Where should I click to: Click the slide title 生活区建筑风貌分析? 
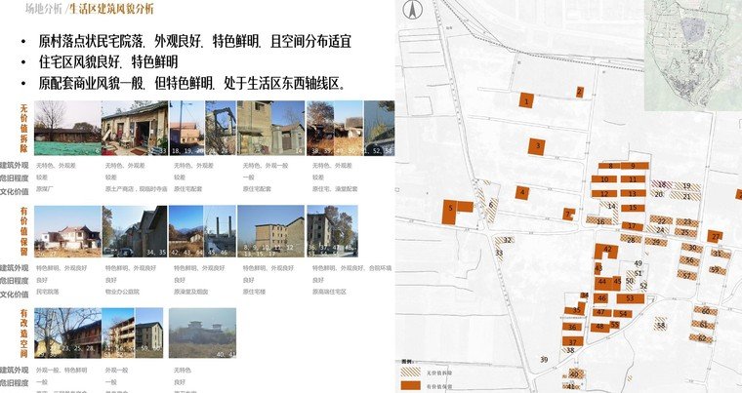click(x=111, y=9)
